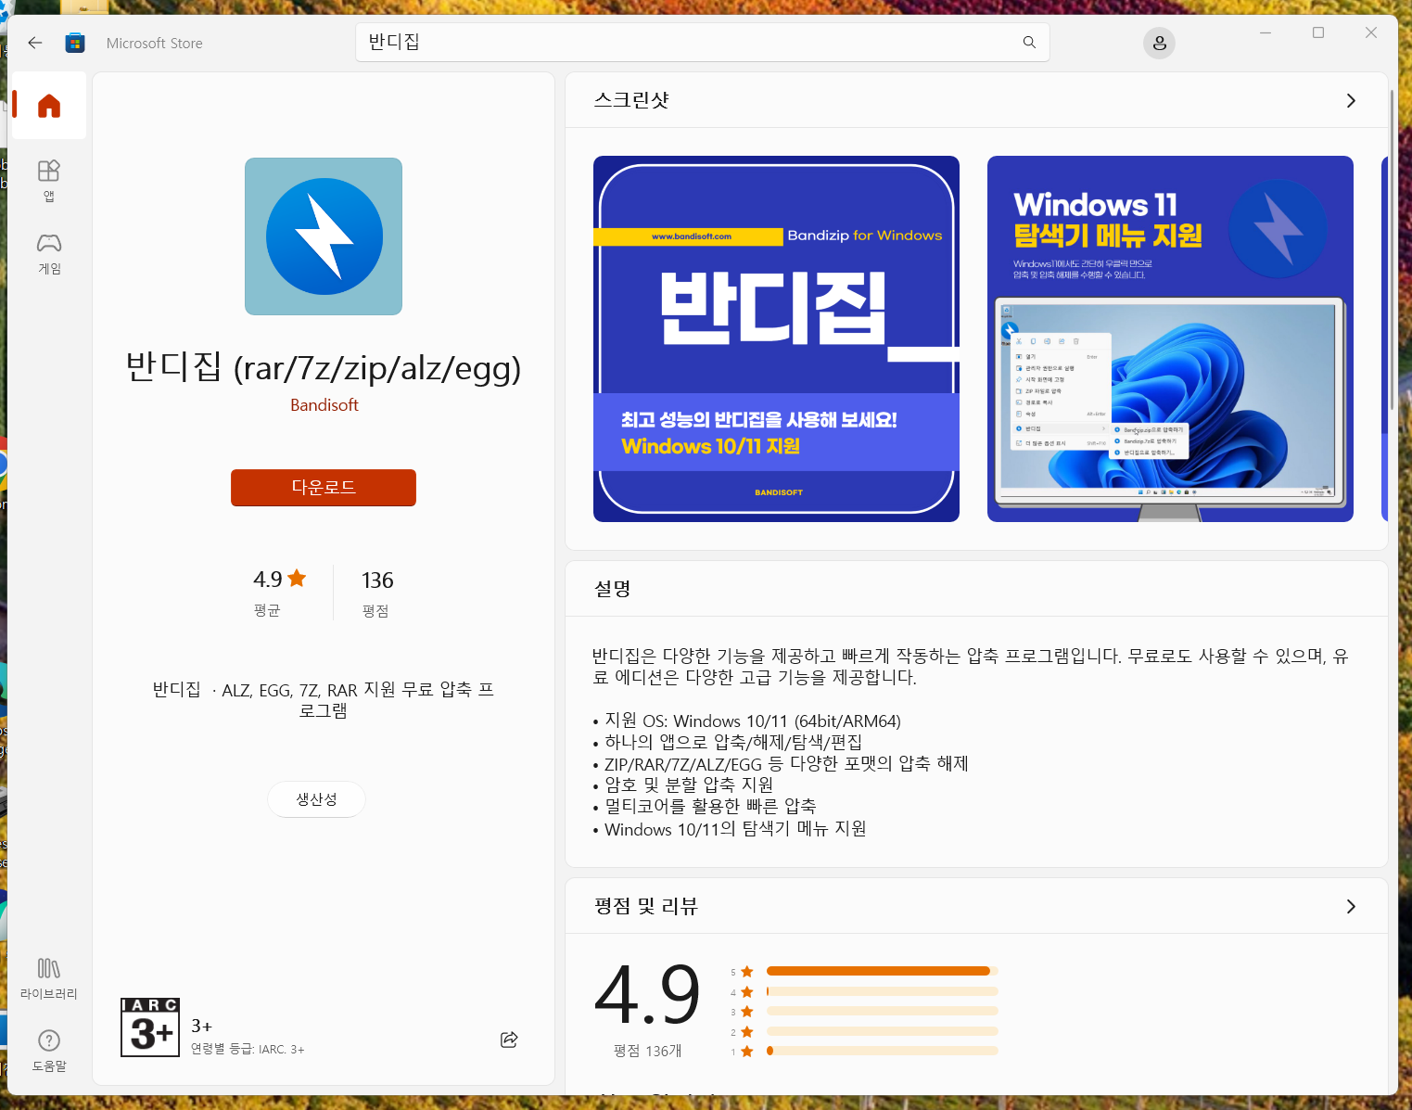Screen dimensions: 1412x1110
Task: Click the app title 반디집 (rar/7z/zip/alz/egg)
Action: point(324,368)
